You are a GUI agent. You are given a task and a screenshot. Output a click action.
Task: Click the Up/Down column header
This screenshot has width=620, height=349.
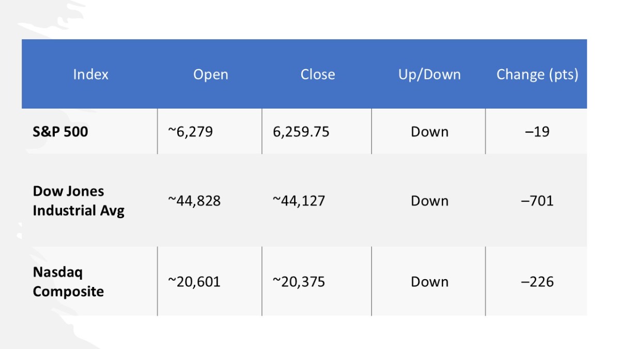tap(429, 74)
